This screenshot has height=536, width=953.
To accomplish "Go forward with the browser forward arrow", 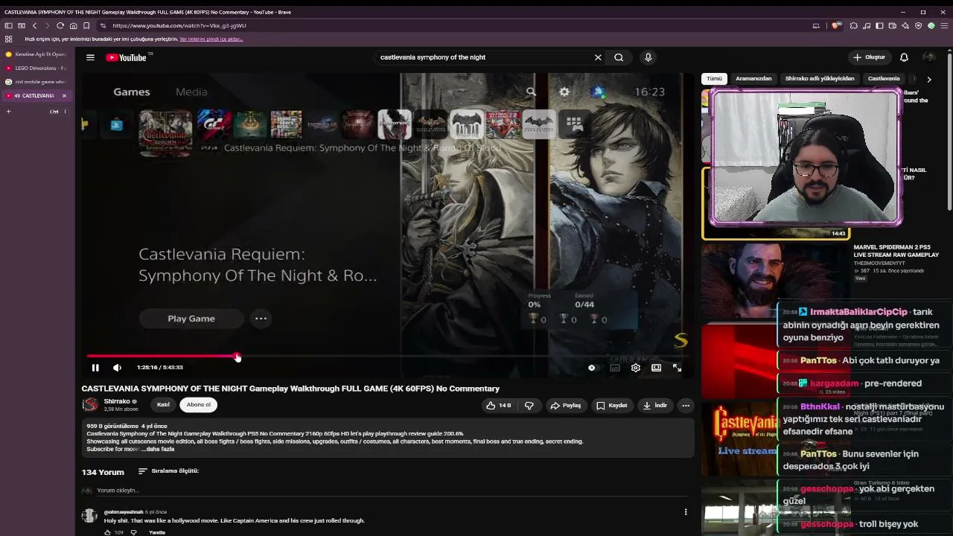I will point(47,25).
